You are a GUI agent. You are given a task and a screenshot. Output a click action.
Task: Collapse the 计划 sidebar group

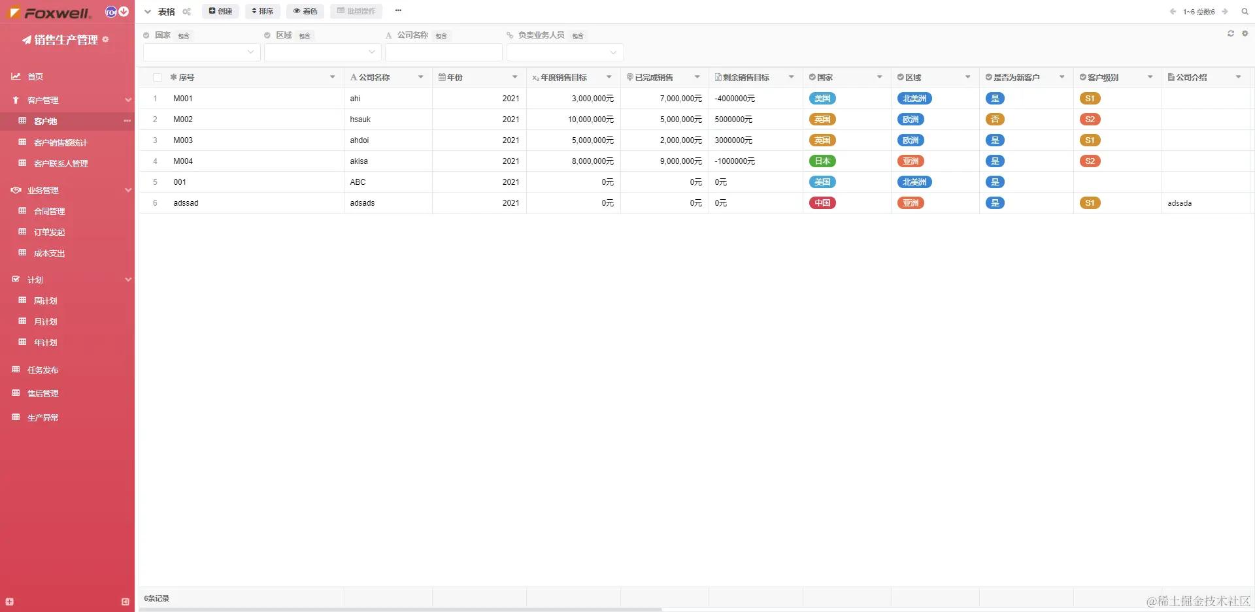tap(128, 280)
